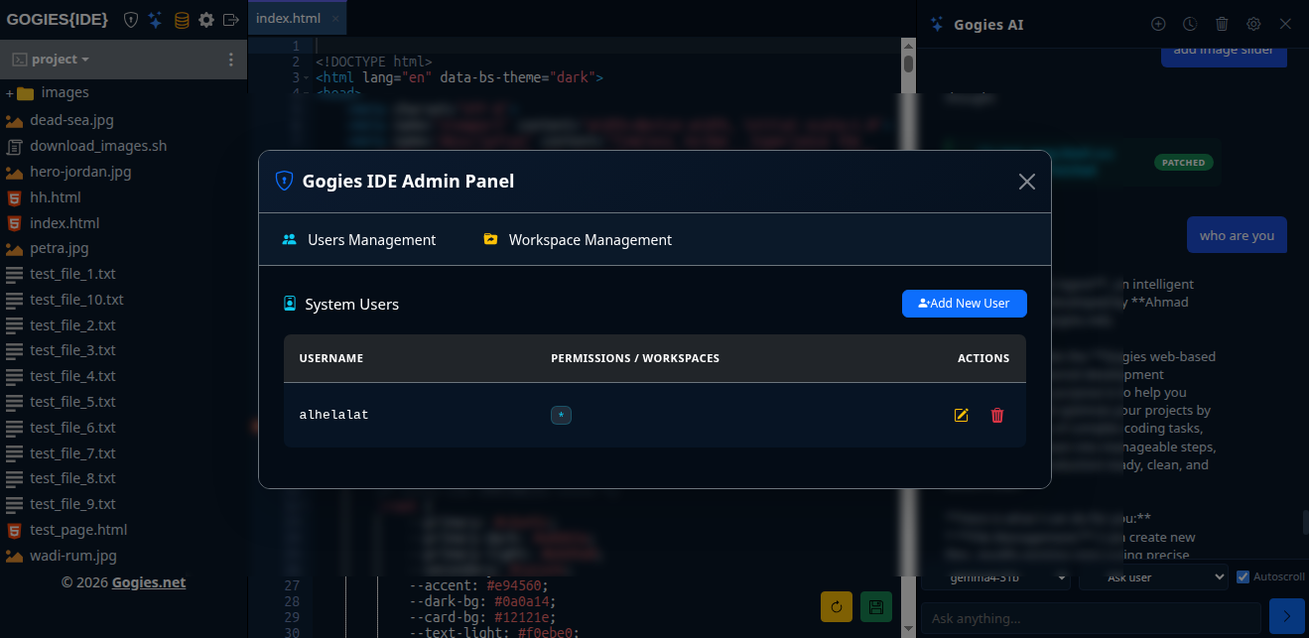Image resolution: width=1309 pixels, height=638 pixels.
Task: Switch to Users Management tab
Action: (x=359, y=239)
